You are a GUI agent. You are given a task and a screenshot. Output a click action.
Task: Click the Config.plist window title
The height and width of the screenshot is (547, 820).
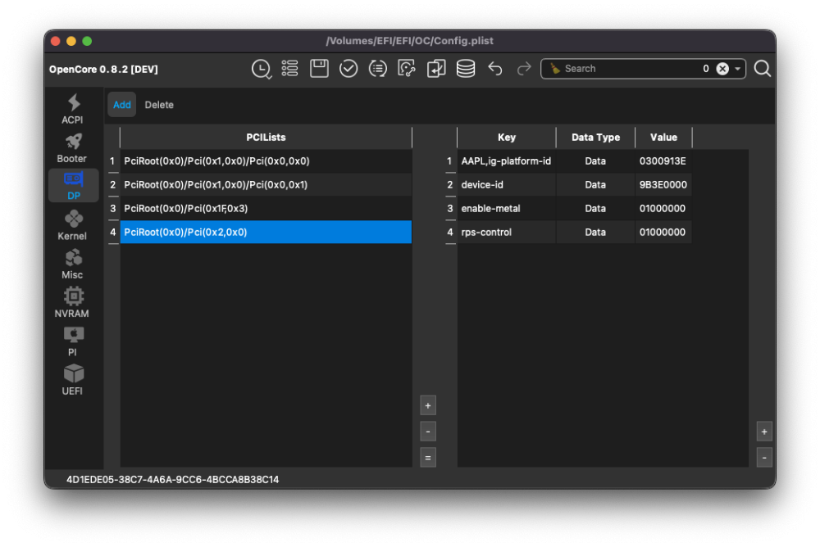tap(409, 41)
